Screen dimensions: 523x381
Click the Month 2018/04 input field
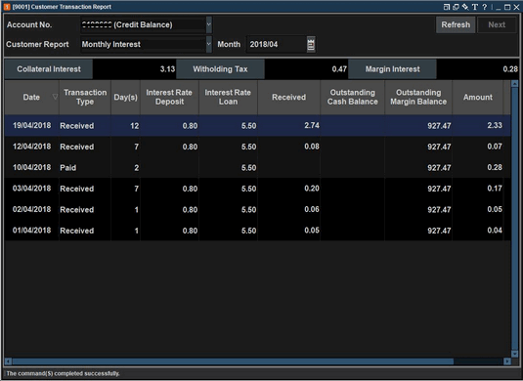coord(277,44)
